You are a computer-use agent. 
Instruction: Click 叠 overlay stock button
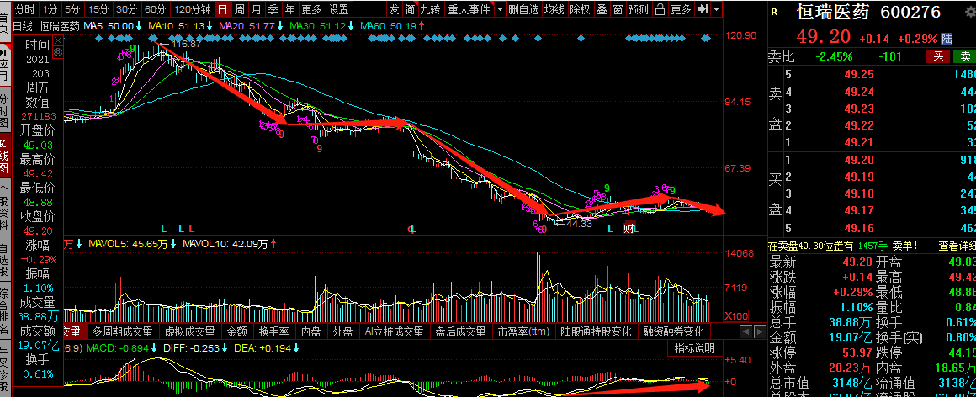(x=602, y=9)
